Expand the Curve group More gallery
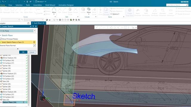 (54, 11)
